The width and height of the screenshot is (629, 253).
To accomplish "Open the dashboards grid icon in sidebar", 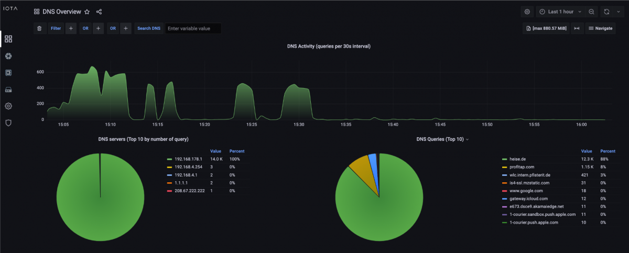I will pos(8,39).
